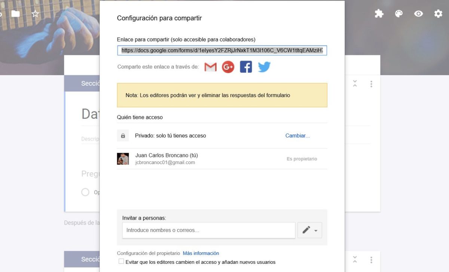Collapse the bottom 'Sección' with its chevron
This screenshot has width=449, height=272.
point(355,259)
